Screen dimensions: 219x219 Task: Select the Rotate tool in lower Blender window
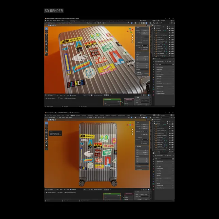point(47,132)
